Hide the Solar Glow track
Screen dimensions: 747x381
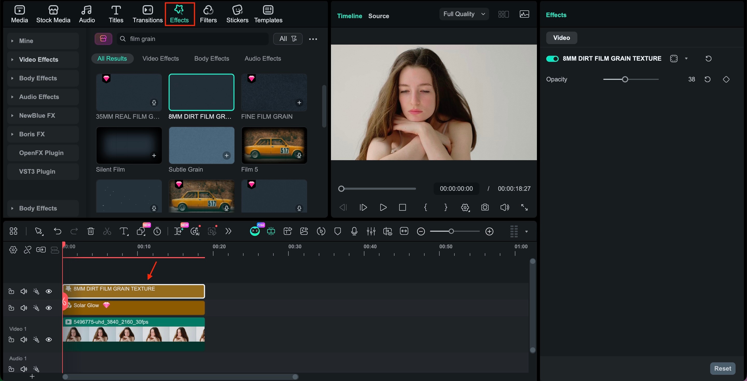coord(49,308)
